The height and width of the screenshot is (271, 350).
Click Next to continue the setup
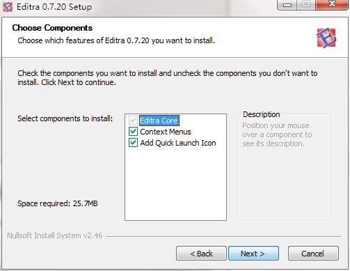[253, 254]
